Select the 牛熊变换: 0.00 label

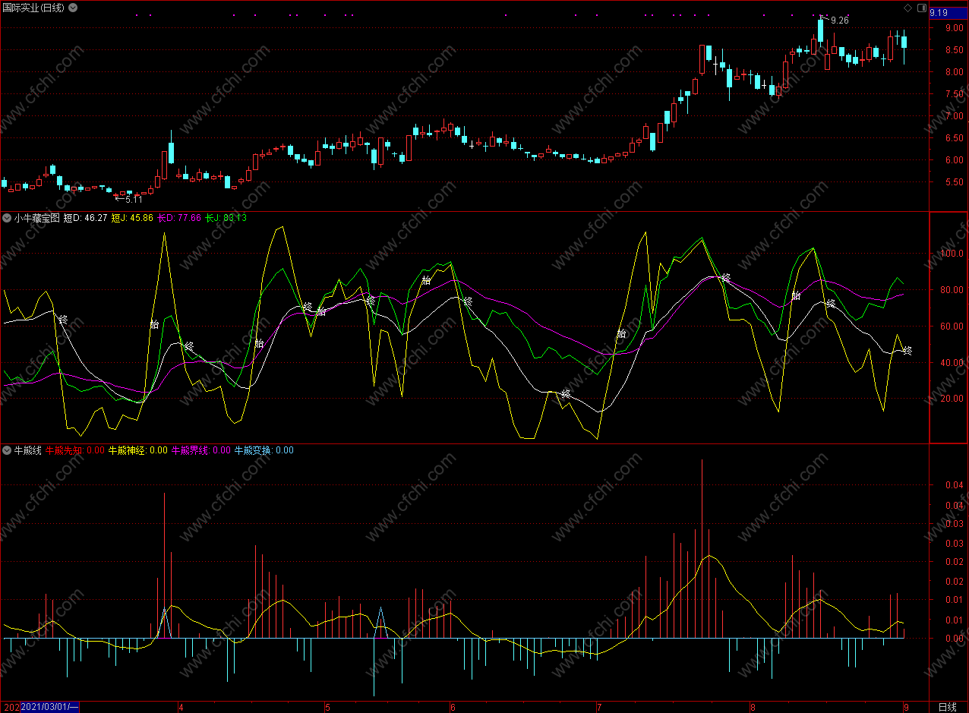pyautogui.click(x=264, y=450)
